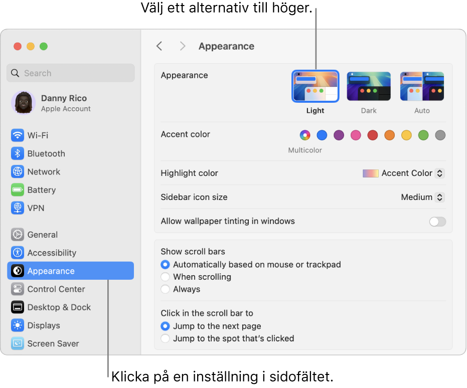Open Danny Rico Apple Account
The width and height of the screenshot is (467, 388).
64,103
